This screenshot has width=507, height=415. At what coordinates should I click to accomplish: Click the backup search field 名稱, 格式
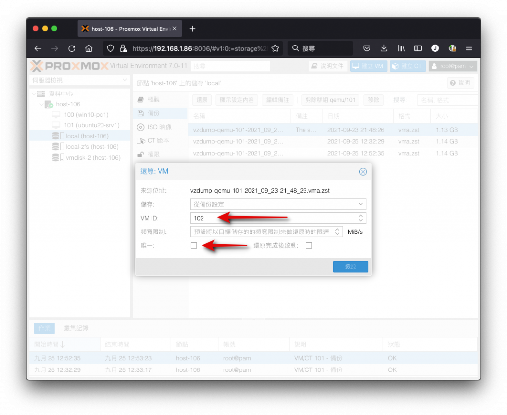coord(448,100)
